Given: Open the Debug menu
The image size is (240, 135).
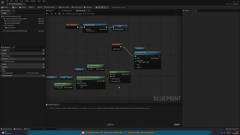Looking at the screenshot, I should pyautogui.click(x=27, y=1).
